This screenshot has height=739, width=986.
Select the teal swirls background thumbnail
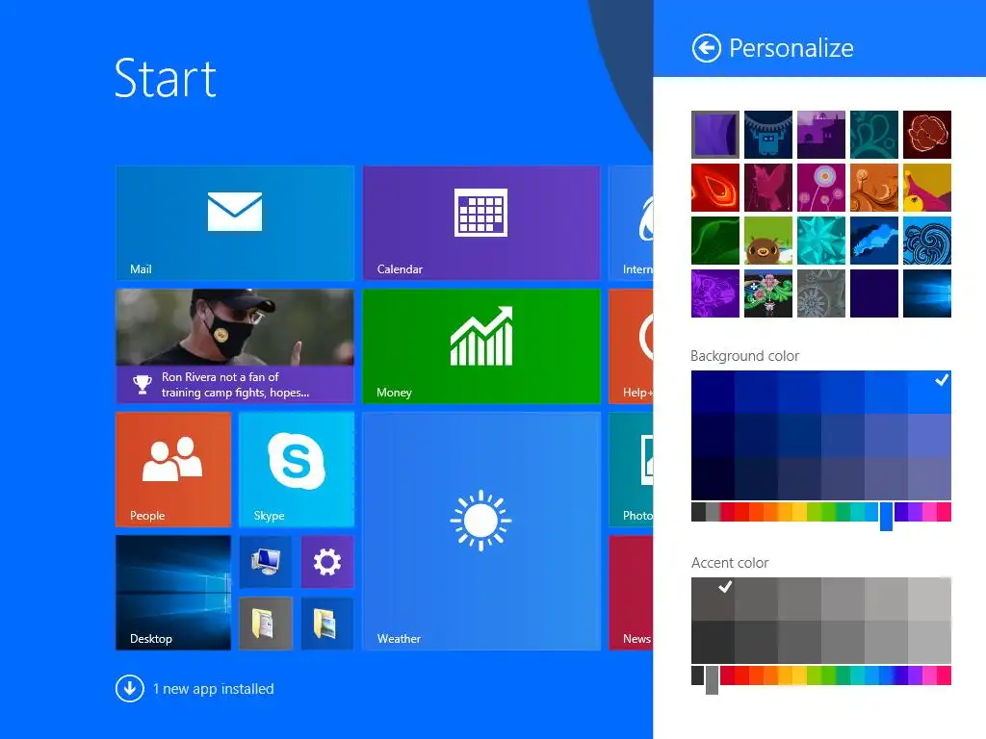point(874,135)
